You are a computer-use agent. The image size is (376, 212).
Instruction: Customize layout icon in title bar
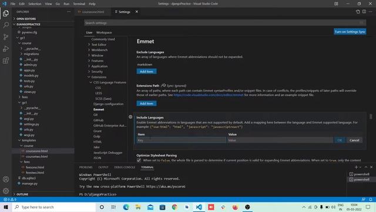[336, 4]
